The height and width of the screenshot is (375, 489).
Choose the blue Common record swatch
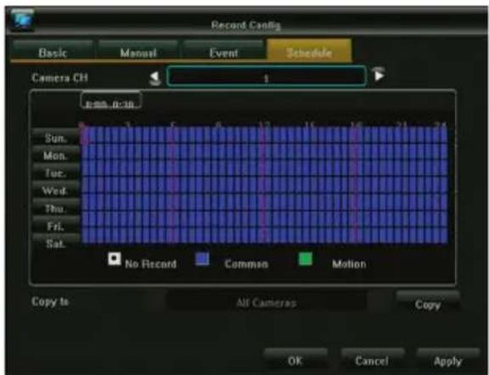pyautogui.click(x=202, y=259)
